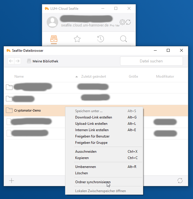Choose Freigeben für Benutzer
Screen dimensions: 193x199
tap(104, 136)
